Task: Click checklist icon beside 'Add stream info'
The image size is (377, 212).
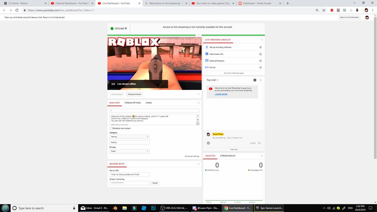Action: coord(260,54)
